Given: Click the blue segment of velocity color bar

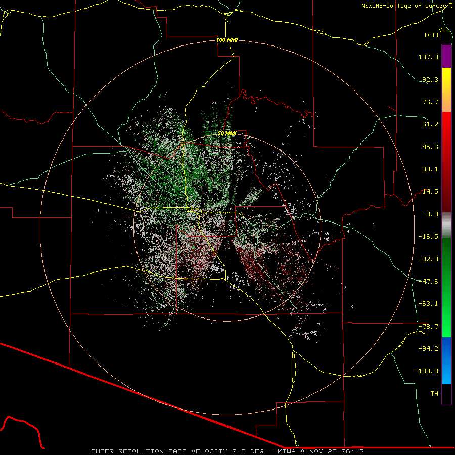Looking at the screenshot, I should click(x=446, y=360).
